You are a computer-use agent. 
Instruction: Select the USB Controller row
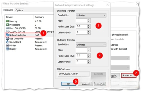point(29,38)
